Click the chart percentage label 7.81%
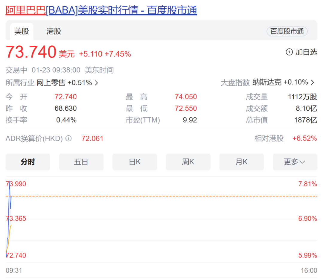 [x=308, y=184]
